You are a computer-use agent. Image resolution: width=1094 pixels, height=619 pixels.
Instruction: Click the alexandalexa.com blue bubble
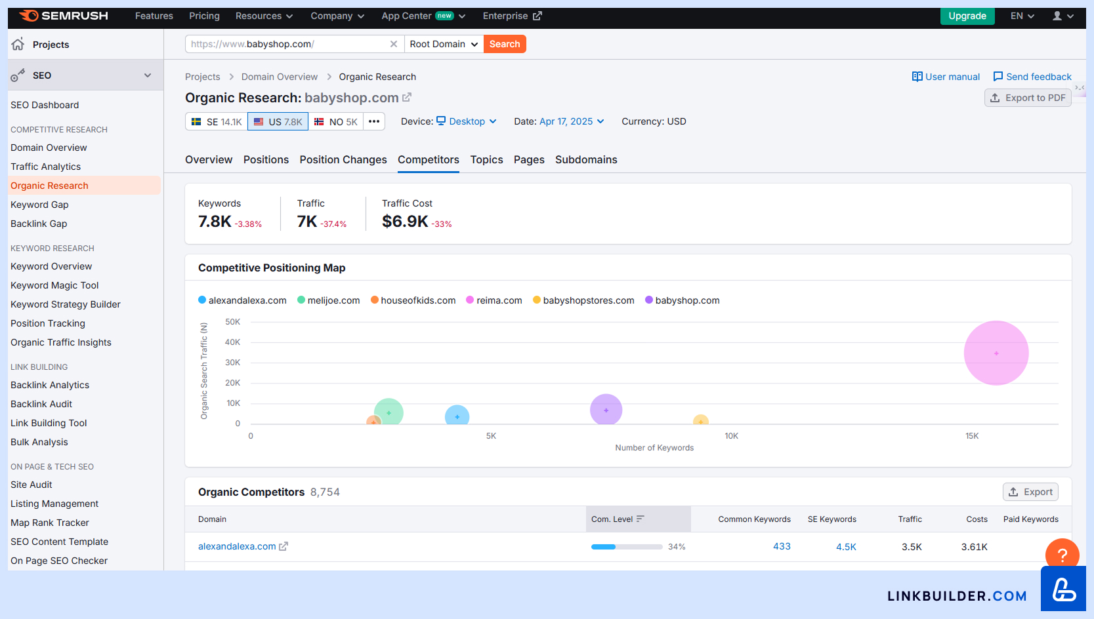click(457, 416)
